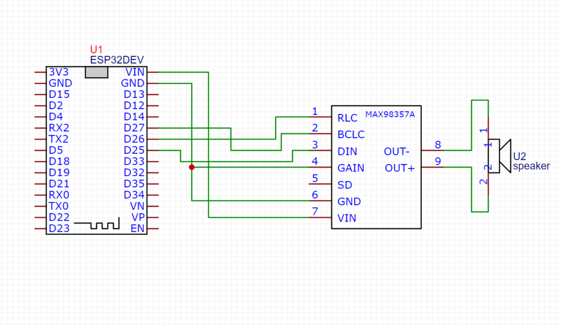561x325 pixels.
Task: Select the VN pin label
Action: tap(137, 206)
